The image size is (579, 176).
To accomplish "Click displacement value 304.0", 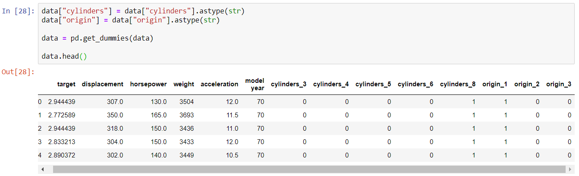I will pyautogui.click(x=115, y=142).
